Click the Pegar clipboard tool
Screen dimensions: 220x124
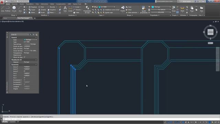(x=192, y=9)
